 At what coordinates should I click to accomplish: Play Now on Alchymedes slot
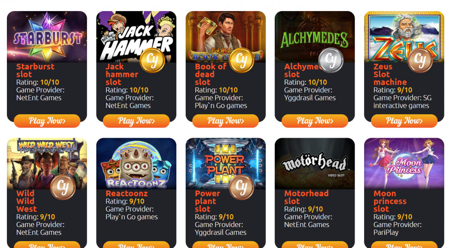pos(315,121)
